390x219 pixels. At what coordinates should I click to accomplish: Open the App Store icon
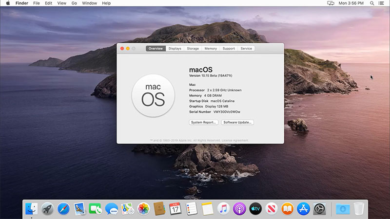click(303, 209)
